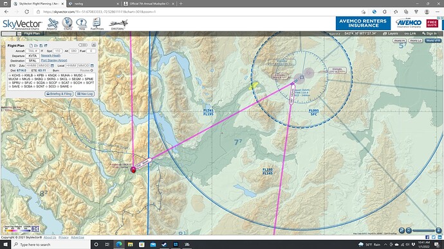Open the Fuel Prices icon
Viewport: 444px width, 249px height.
click(97, 24)
